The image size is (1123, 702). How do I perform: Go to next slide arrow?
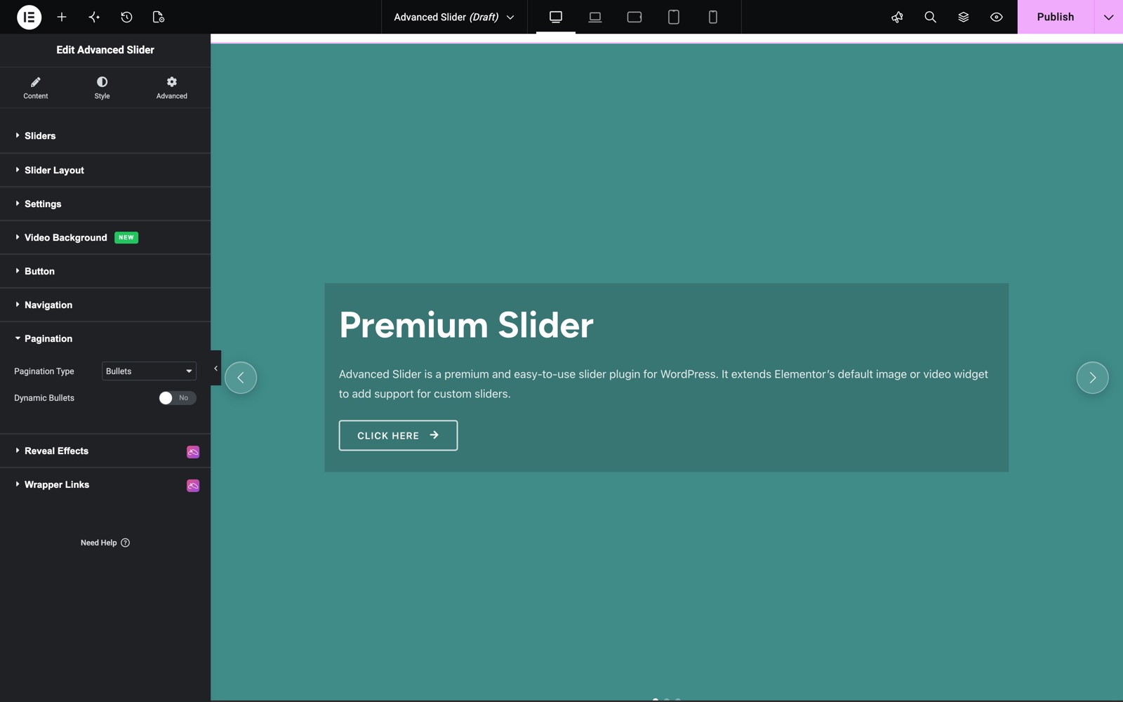[1092, 378]
